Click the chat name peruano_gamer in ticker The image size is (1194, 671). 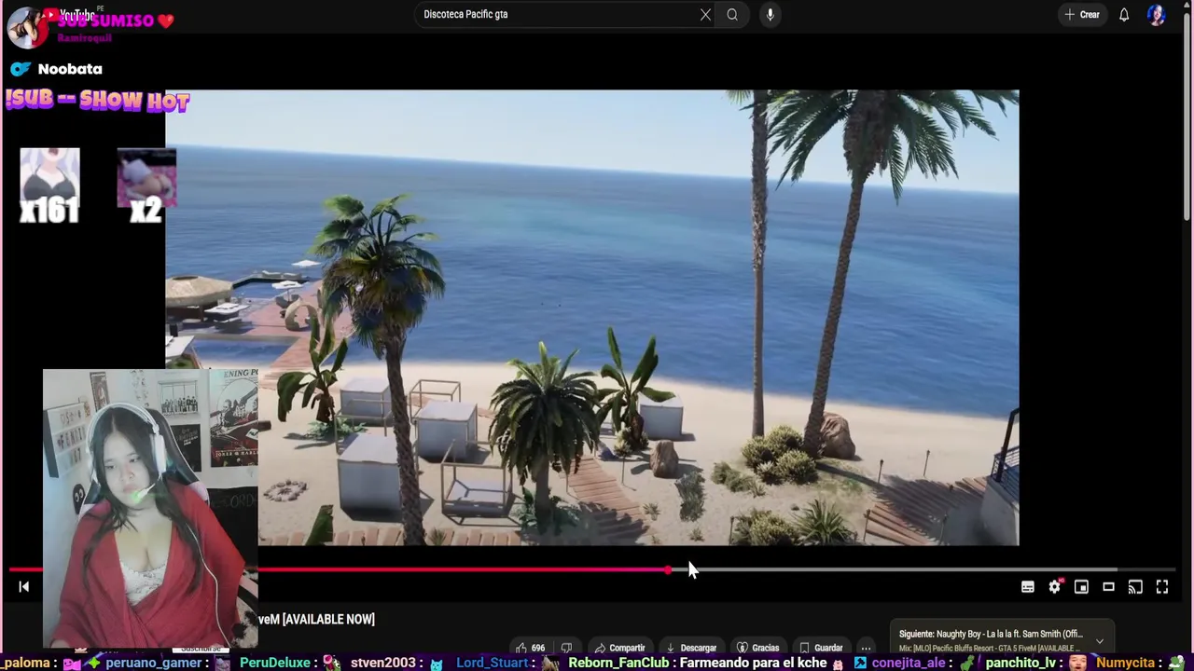[154, 663]
